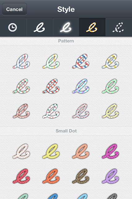Open the dotted outline style tab

tap(119, 27)
